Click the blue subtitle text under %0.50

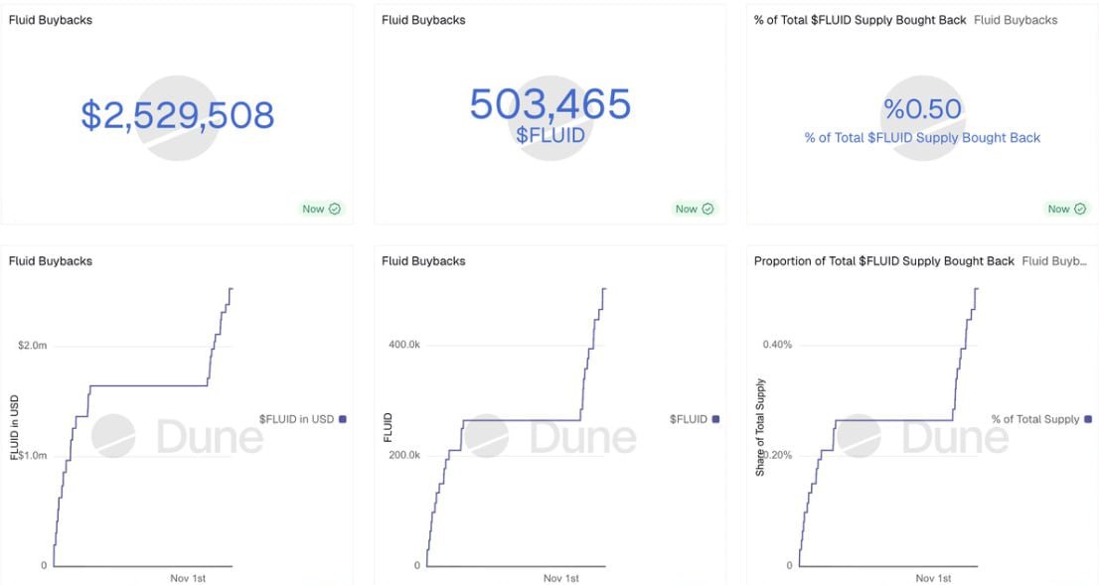(922, 138)
